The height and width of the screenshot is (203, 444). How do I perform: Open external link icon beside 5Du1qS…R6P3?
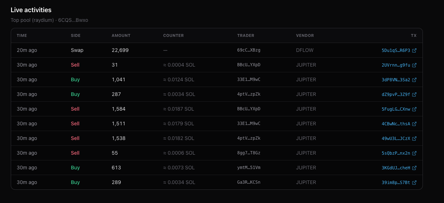tap(414, 50)
